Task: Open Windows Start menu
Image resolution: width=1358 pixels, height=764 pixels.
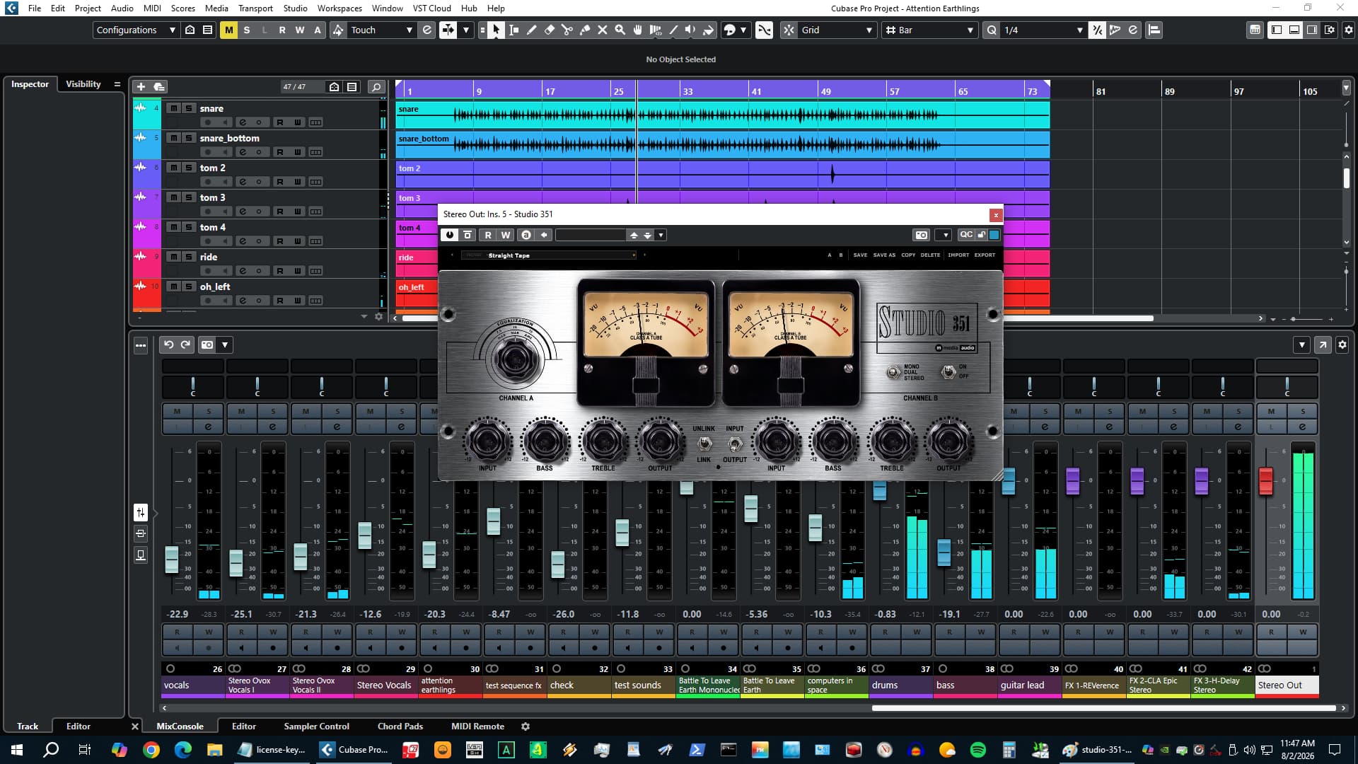Action: (17, 750)
